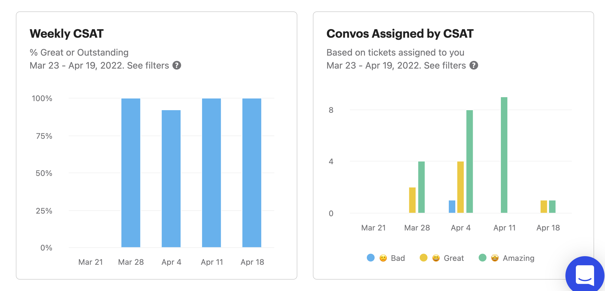
Task: Click the yellow Great bar for Mar 28
Action: 412,200
